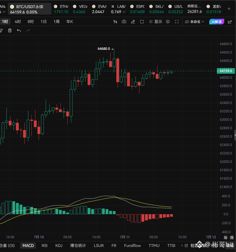This screenshot has width=236, height=252.
Task: Switch to the 1周 timeframe
Action: (56, 22)
